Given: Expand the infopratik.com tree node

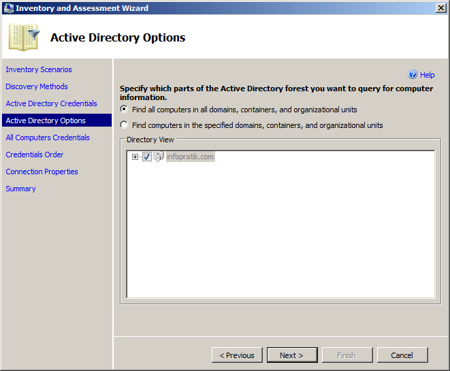Looking at the screenshot, I should pos(135,157).
